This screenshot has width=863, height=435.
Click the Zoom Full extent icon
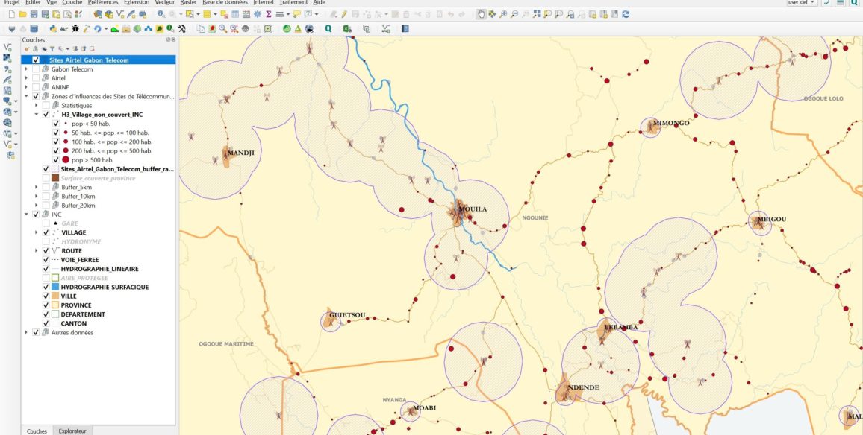click(x=538, y=14)
